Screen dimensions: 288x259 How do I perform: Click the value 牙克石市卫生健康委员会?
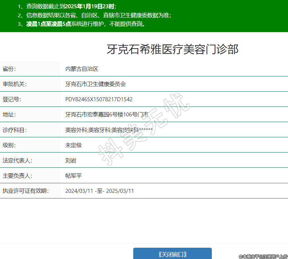[x=95, y=84]
